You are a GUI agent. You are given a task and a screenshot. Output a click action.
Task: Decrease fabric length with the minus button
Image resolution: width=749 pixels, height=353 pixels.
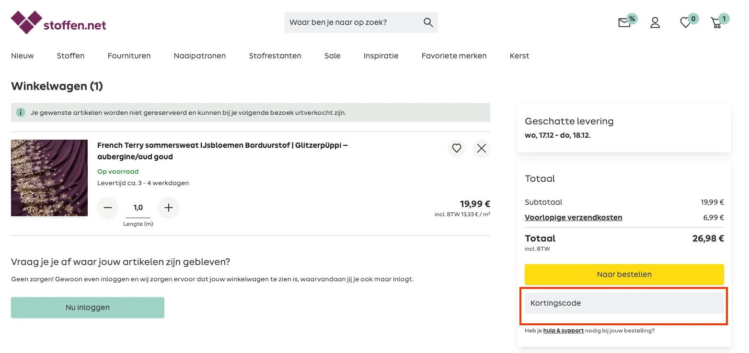pyautogui.click(x=107, y=208)
